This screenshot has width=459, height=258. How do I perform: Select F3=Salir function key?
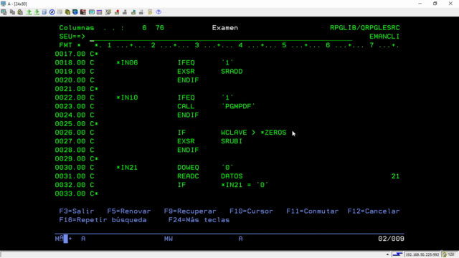pyautogui.click(x=77, y=211)
